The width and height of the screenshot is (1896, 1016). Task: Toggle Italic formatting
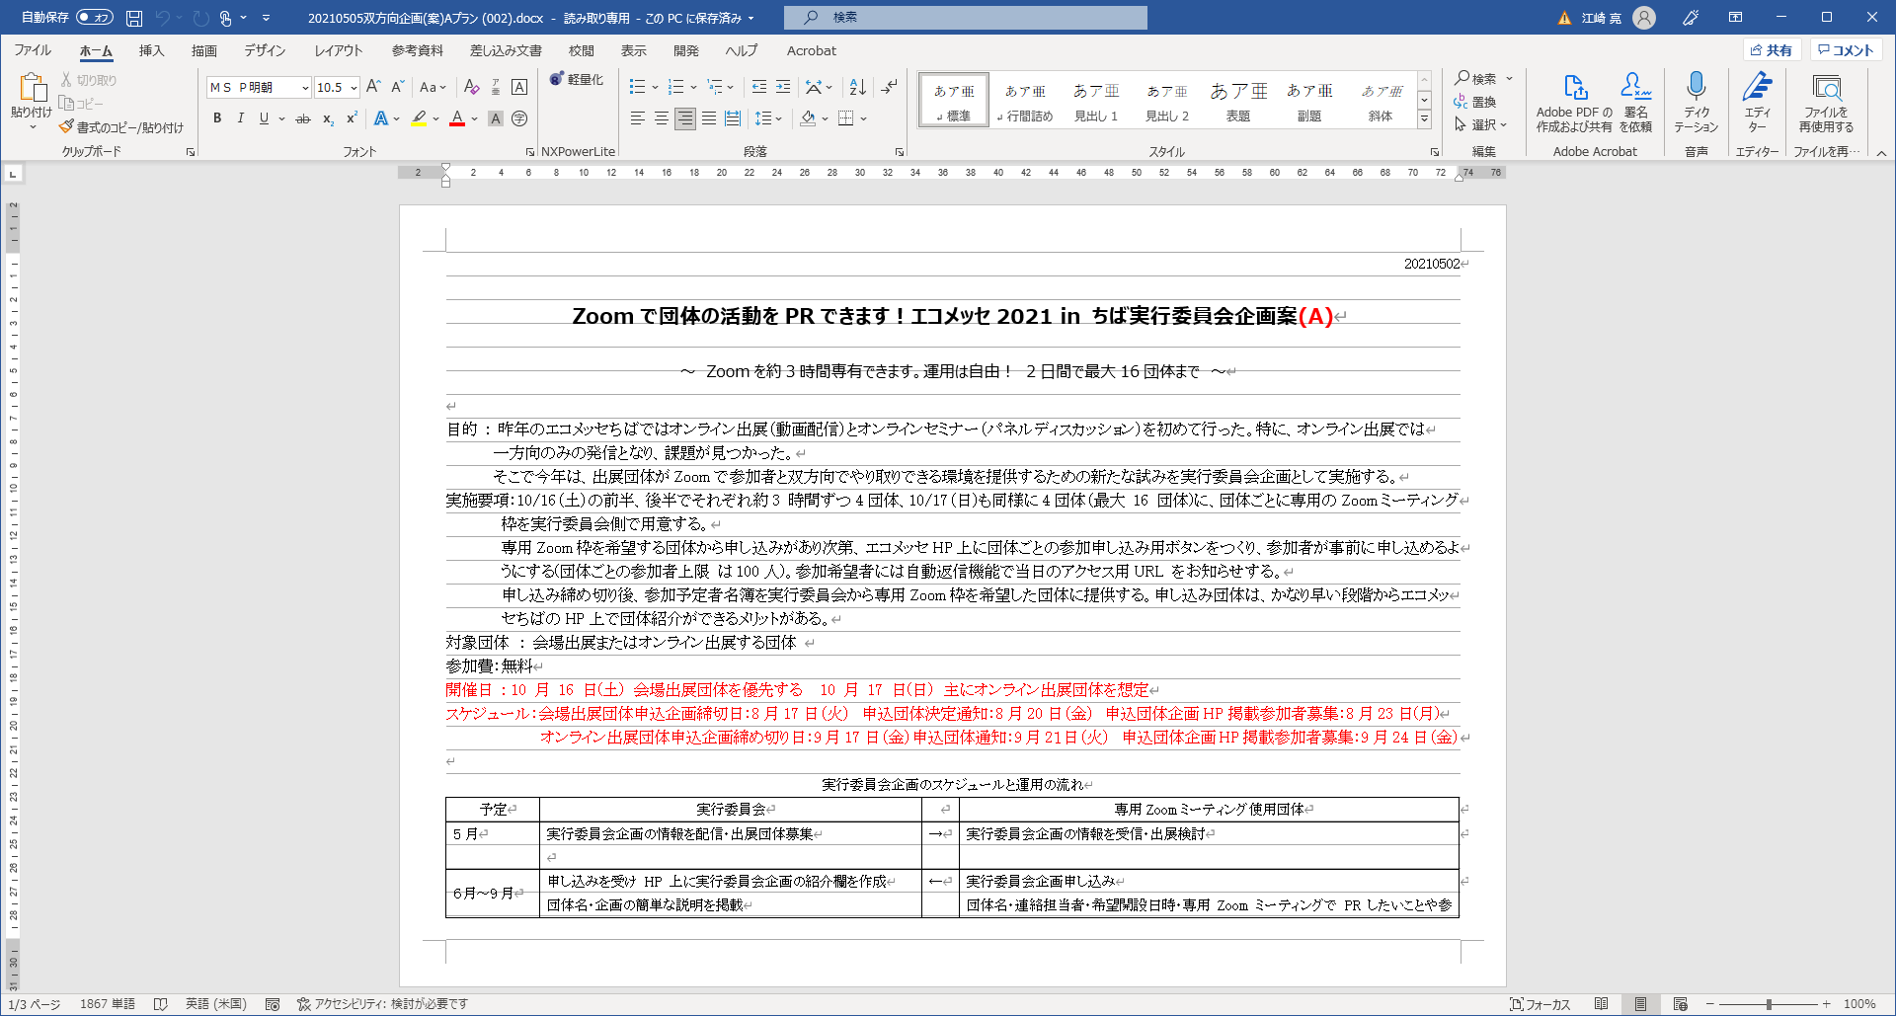click(240, 118)
